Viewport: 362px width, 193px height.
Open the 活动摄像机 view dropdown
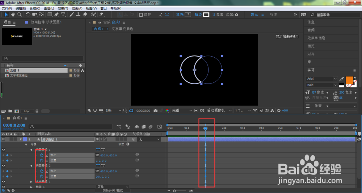[219, 111]
